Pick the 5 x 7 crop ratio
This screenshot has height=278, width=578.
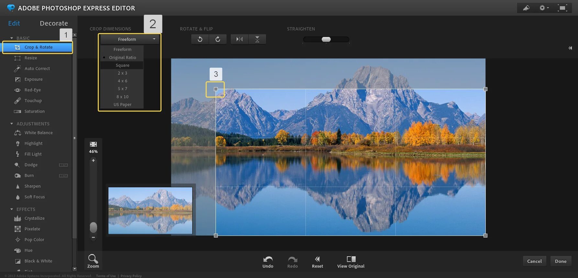click(122, 89)
